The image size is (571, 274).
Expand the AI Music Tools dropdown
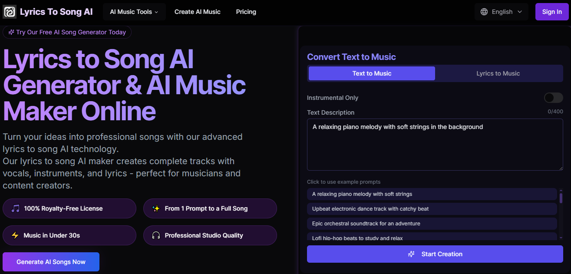point(134,12)
